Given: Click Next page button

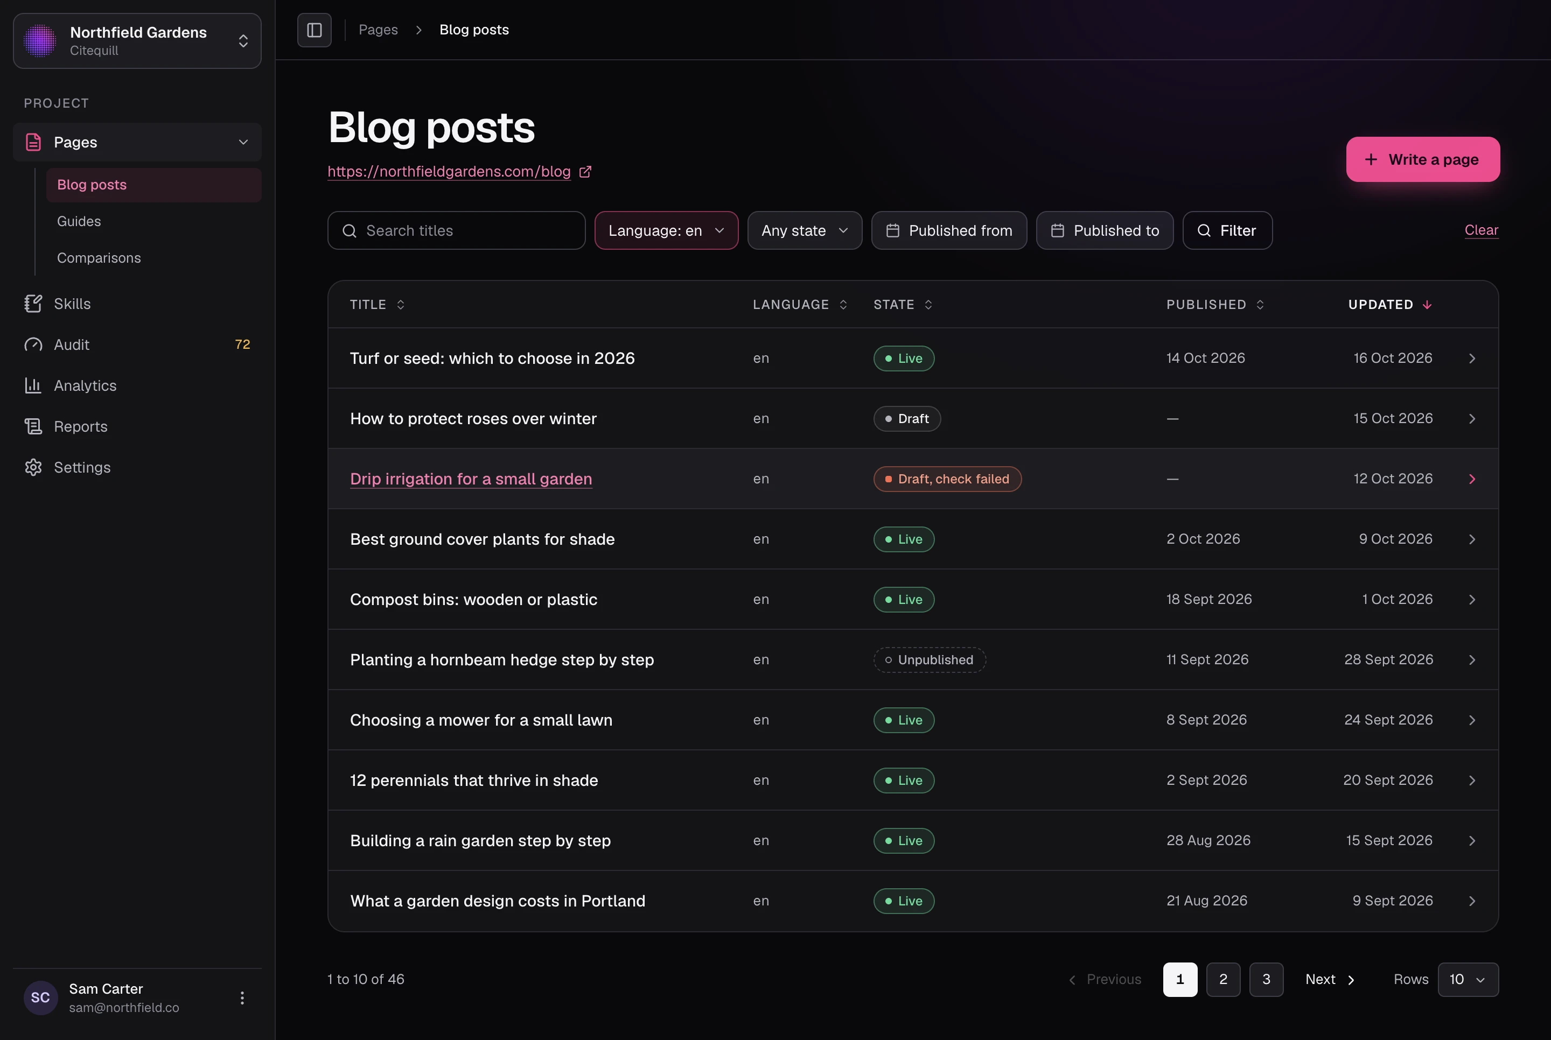Looking at the screenshot, I should (1330, 980).
